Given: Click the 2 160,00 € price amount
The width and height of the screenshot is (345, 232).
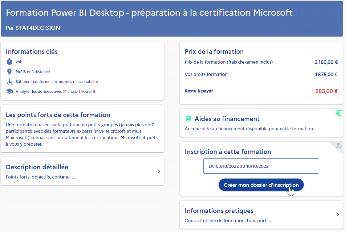Looking at the screenshot, I should pos(326,62).
